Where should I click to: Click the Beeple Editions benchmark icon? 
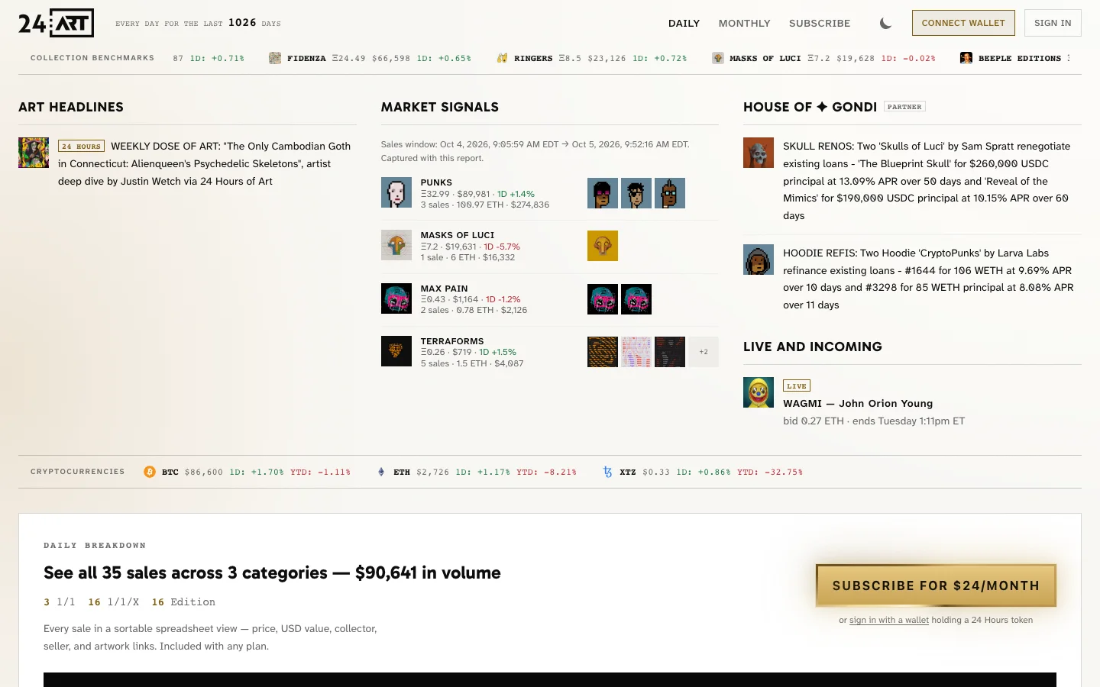[966, 58]
